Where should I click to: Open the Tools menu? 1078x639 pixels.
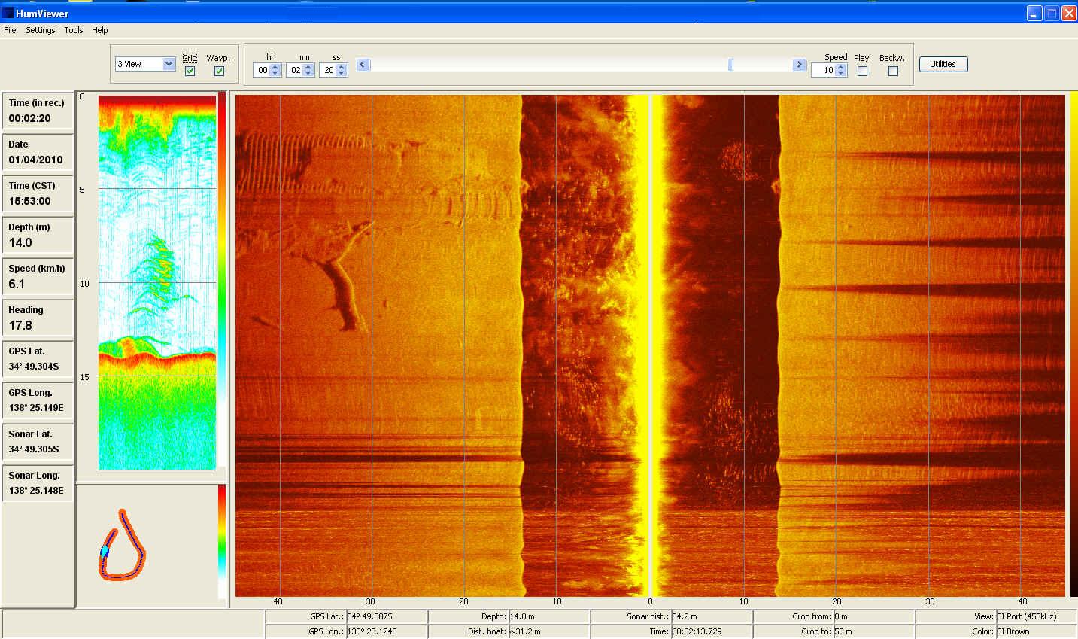74,30
